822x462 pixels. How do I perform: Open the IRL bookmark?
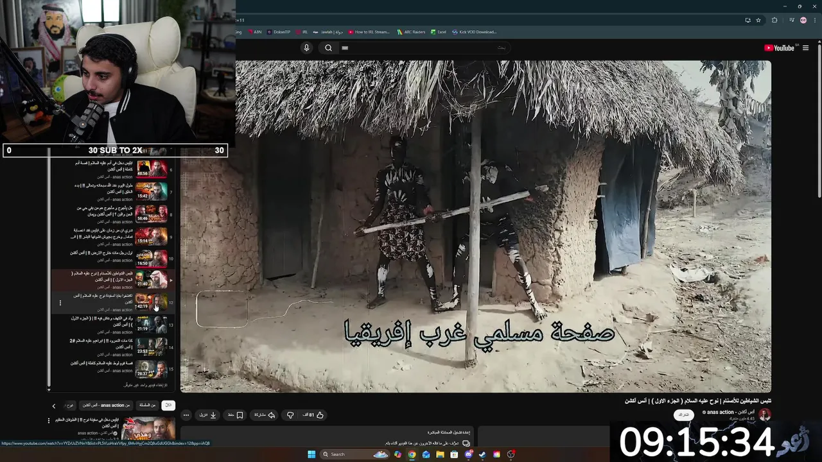[302, 31]
